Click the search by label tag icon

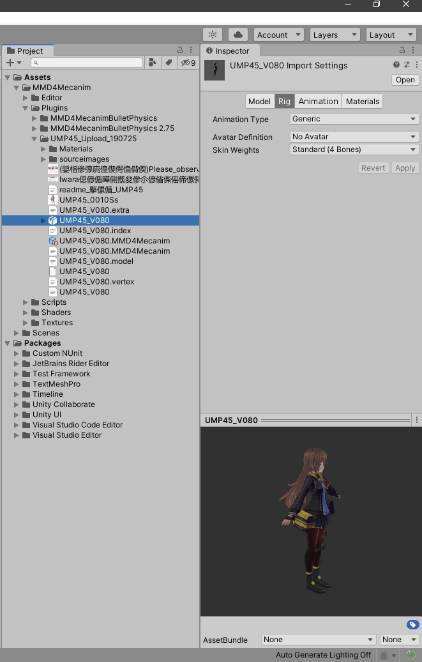pos(169,63)
